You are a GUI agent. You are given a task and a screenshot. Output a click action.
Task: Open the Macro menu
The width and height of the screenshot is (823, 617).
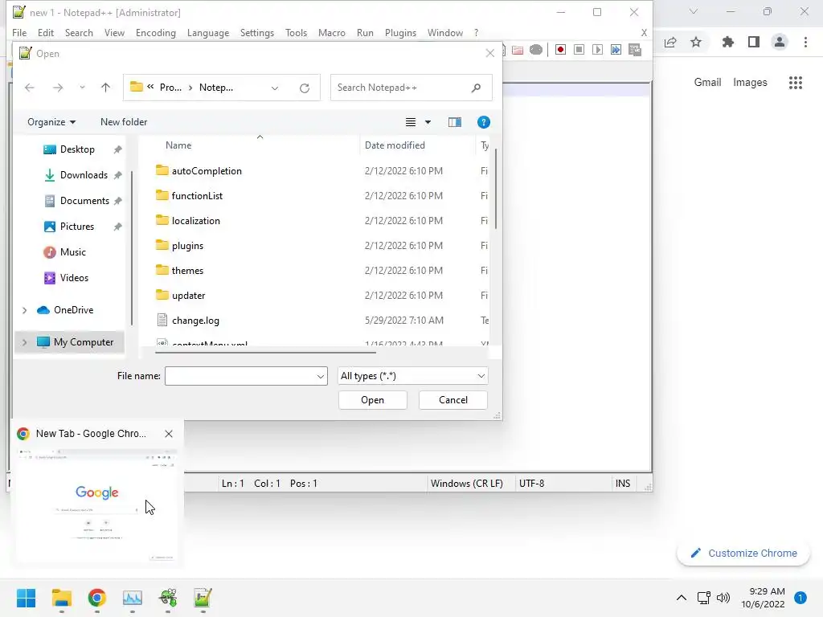click(x=332, y=32)
